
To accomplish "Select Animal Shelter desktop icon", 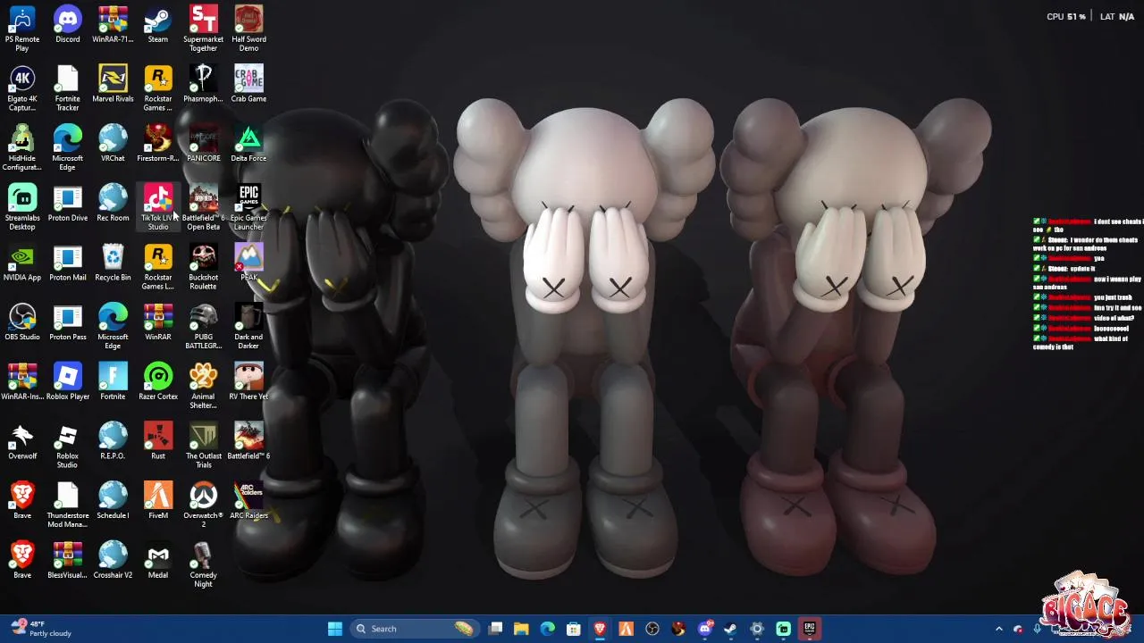I will pos(203,387).
